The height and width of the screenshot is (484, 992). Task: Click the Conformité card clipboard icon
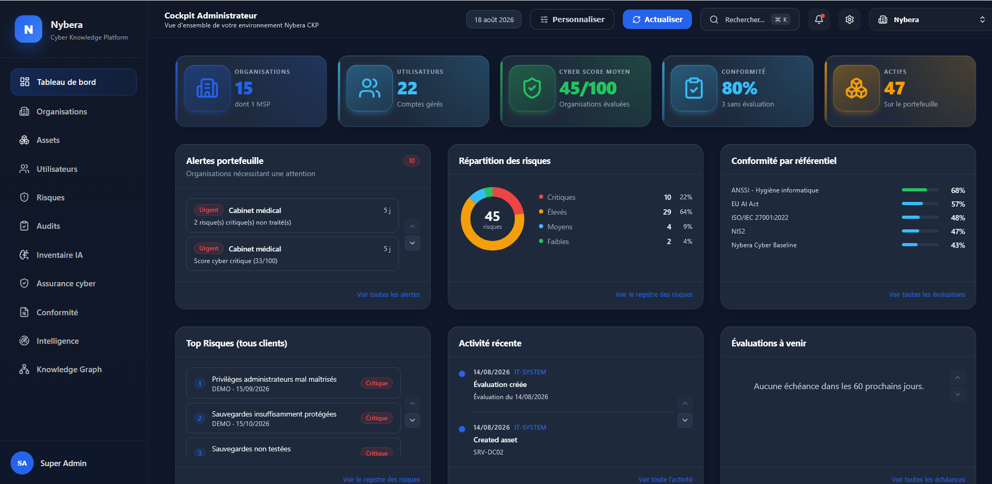click(x=694, y=88)
